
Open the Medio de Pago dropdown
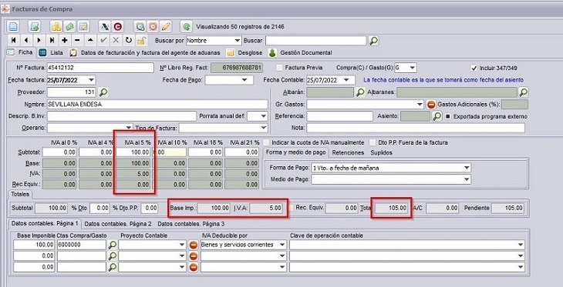(467, 179)
